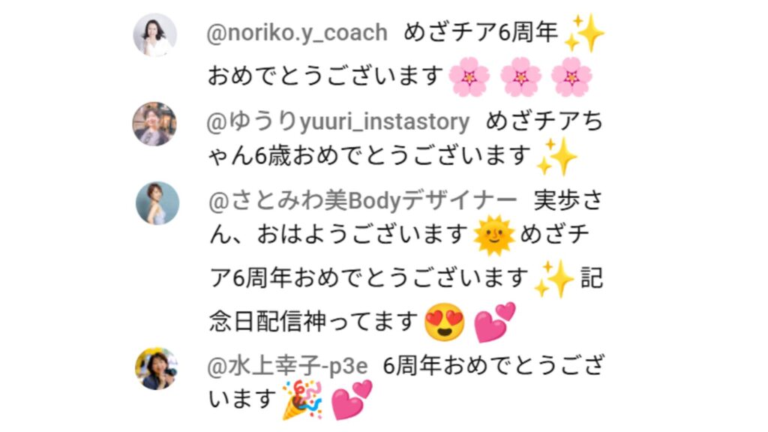The image size is (768, 432).
Task: Click the sun face emoji
Action: [x=494, y=235]
